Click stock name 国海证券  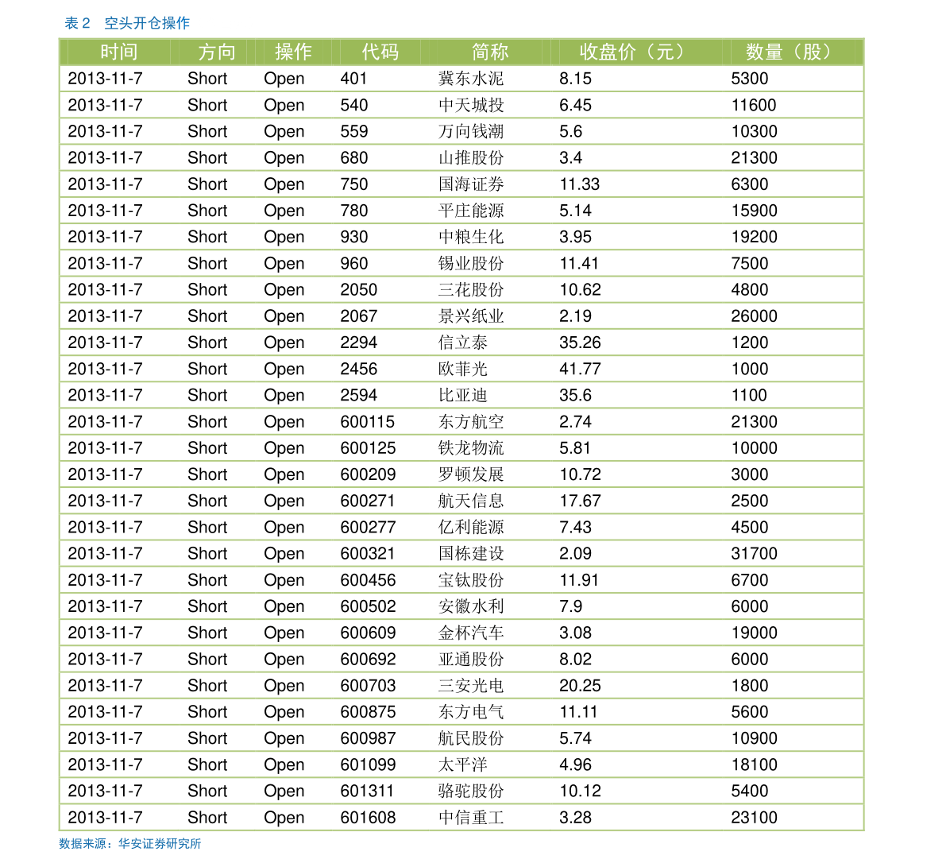470,184
